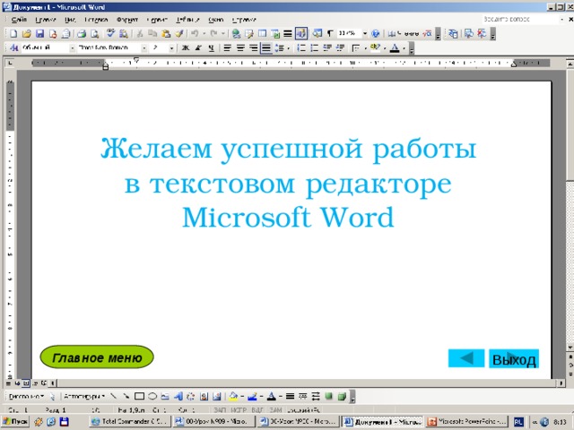Open Microsoft Word Help icon
This screenshot has height=430, width=574.
click(375, 34)
